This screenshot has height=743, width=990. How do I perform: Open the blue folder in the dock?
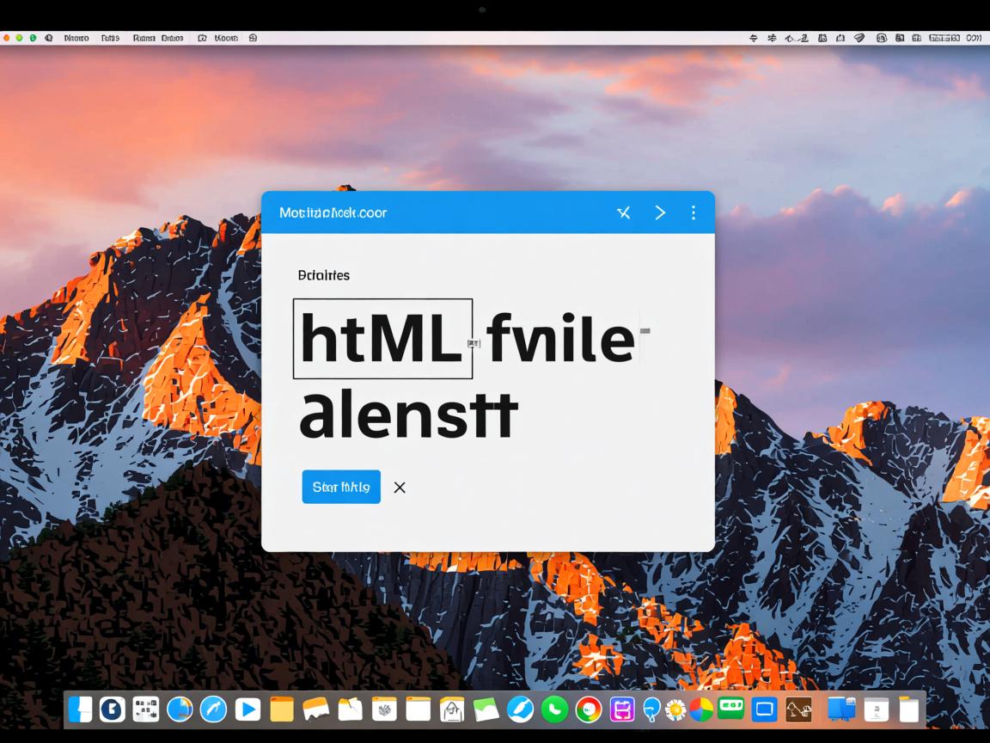tap(840, 709)
